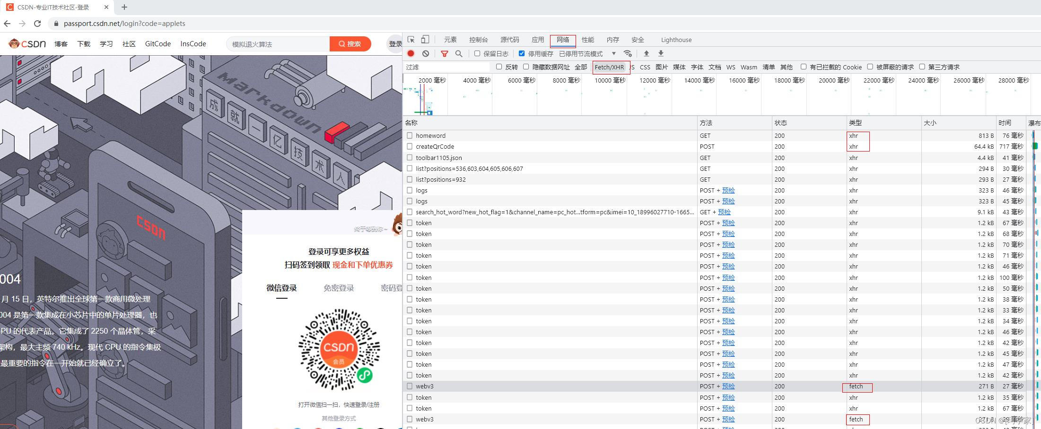Open the throttling mode dropdown

pos(587,54)
